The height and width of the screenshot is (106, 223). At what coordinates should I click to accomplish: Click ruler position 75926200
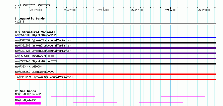pyautogui.click(x=170, y=10)
